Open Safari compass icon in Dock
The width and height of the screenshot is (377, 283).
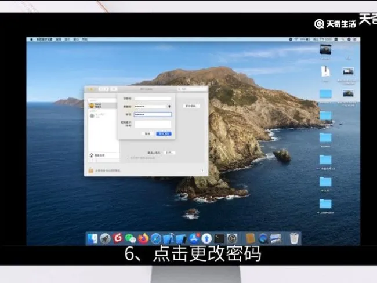coord(156,238)
